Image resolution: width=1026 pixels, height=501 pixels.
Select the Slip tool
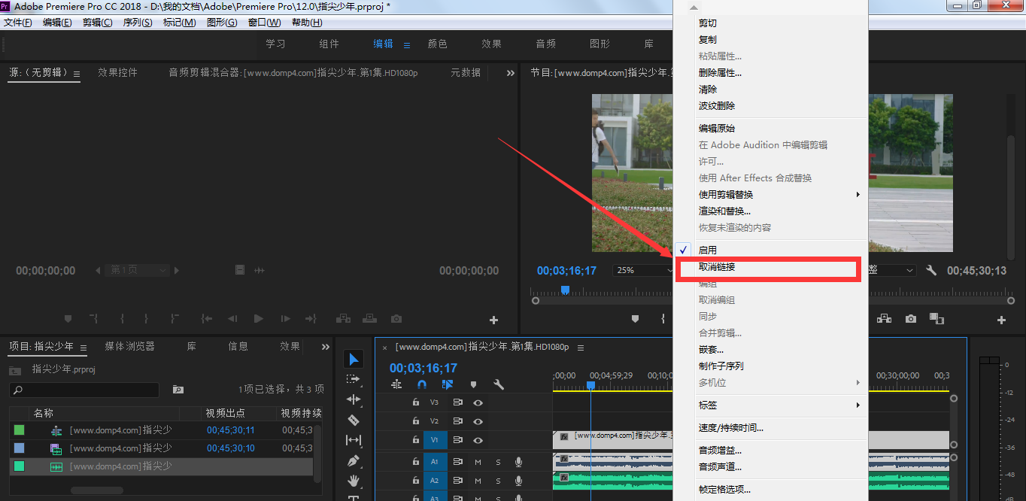(354, 440)
